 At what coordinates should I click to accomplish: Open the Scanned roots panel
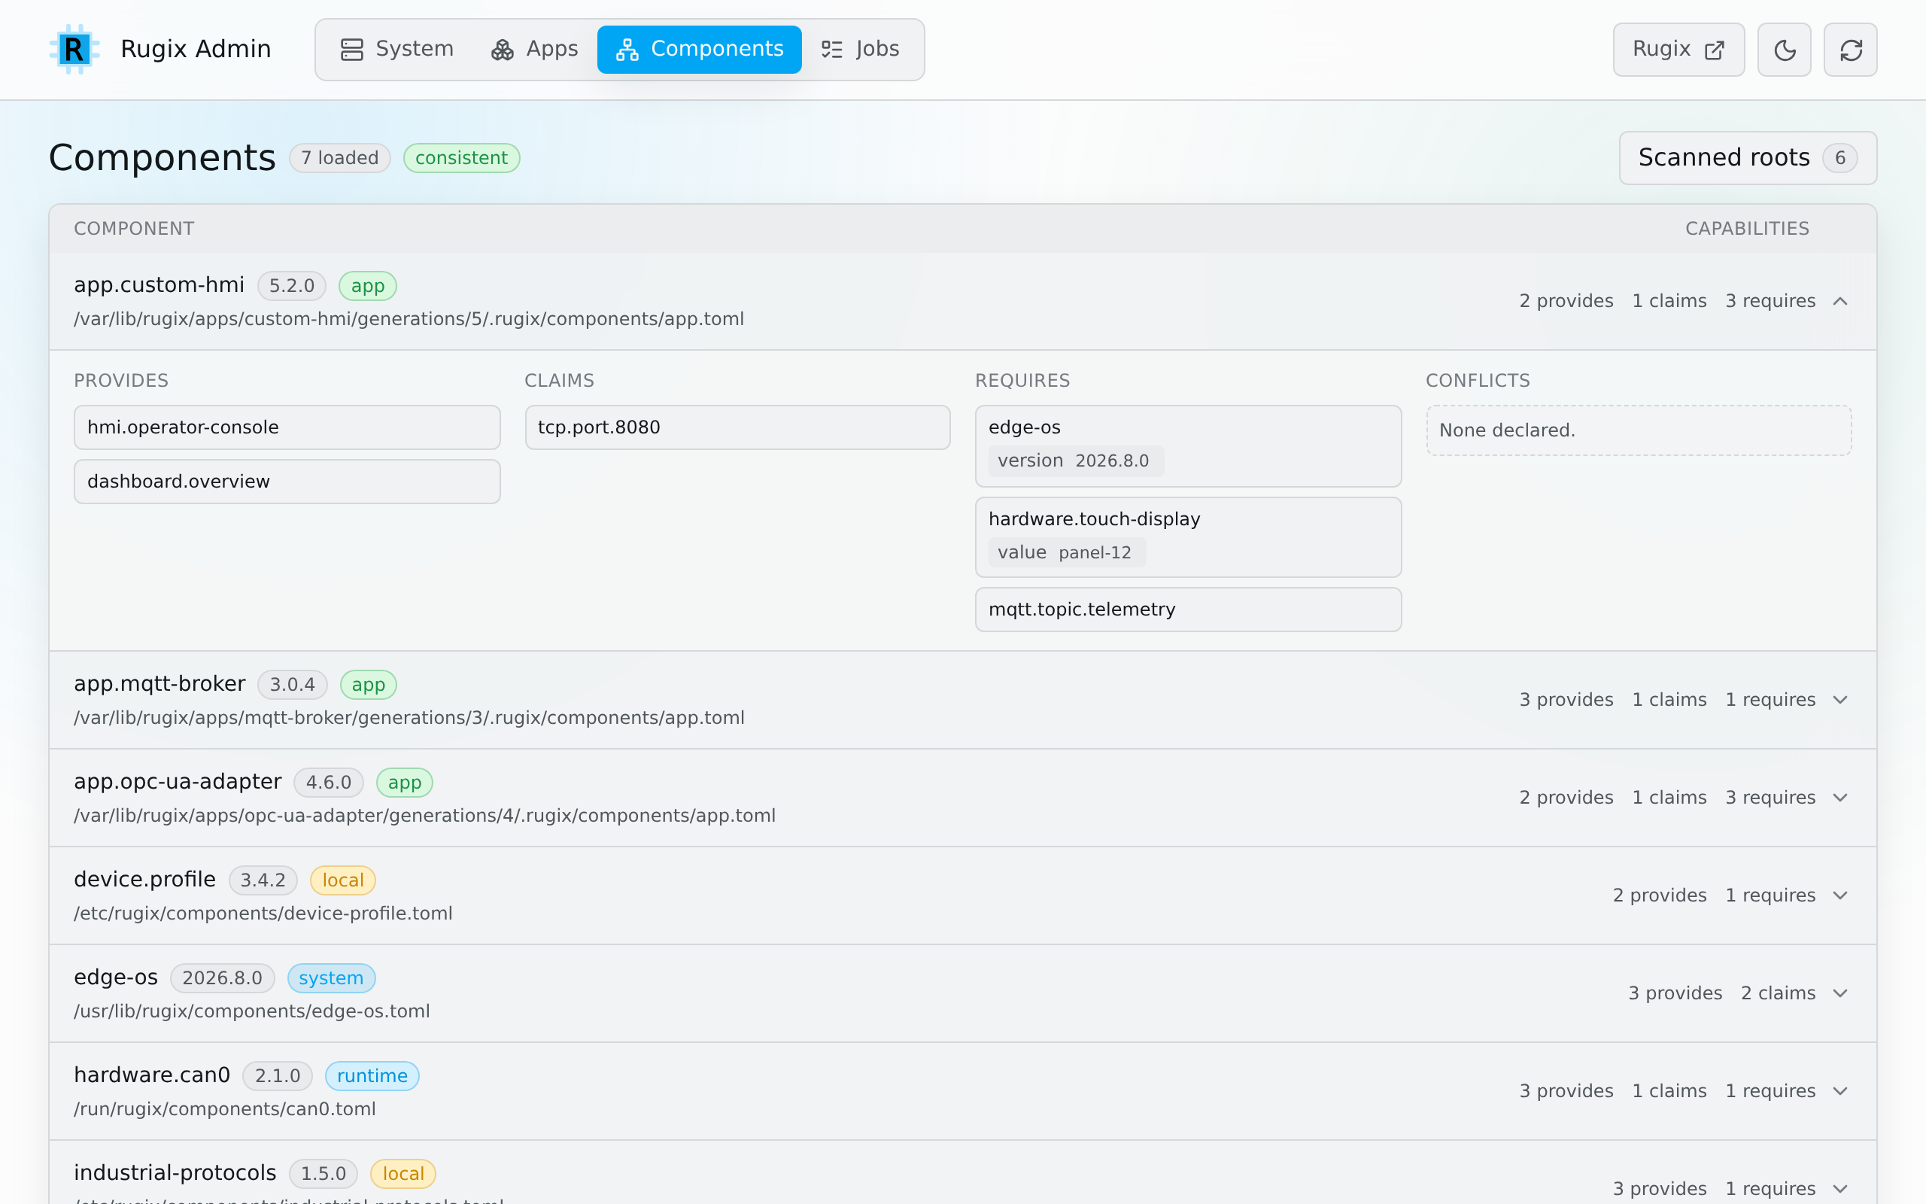pyautogui.click(x=1748, y=158)
